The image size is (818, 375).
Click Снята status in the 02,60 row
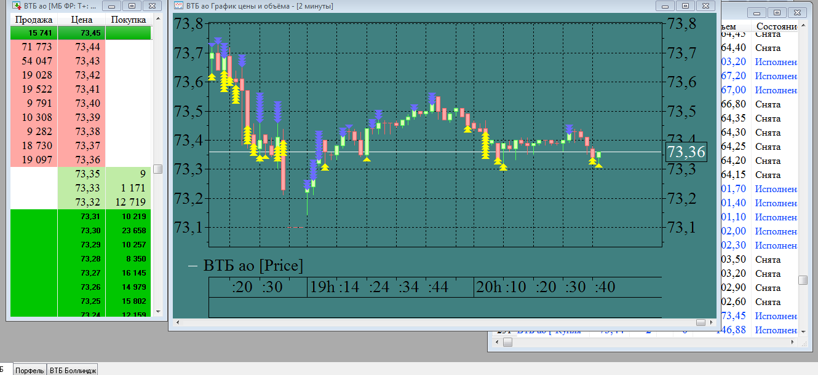pos(768,301)
